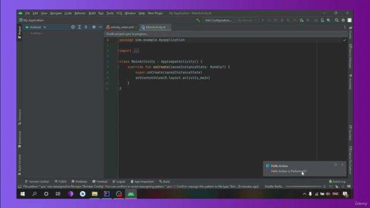Expand the folded import statement

coord(136,51)
